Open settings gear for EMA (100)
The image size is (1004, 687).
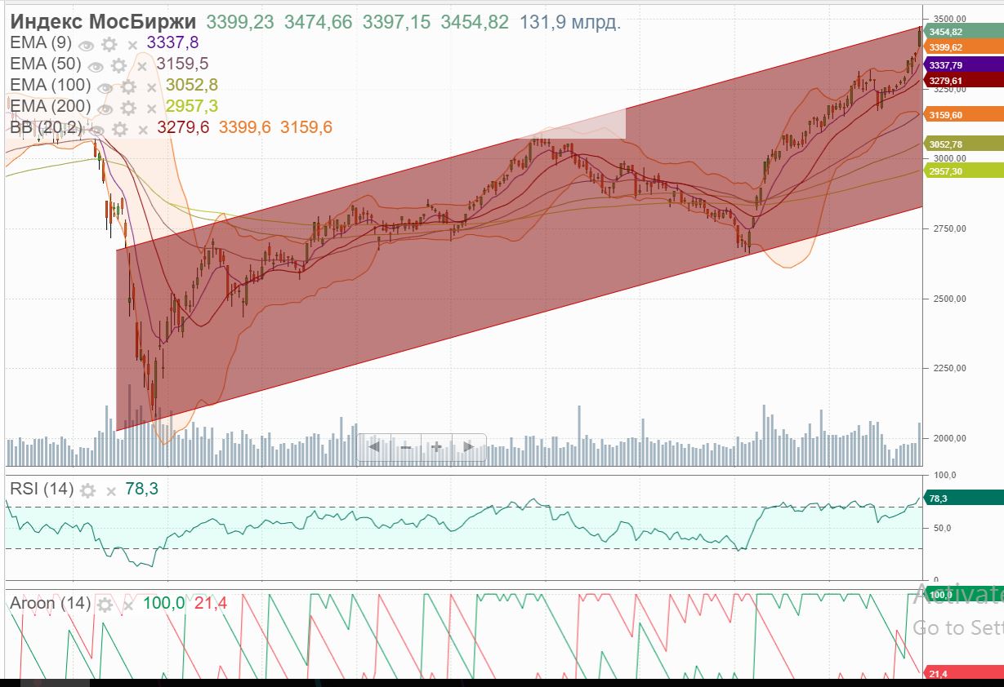click(128, 87)
